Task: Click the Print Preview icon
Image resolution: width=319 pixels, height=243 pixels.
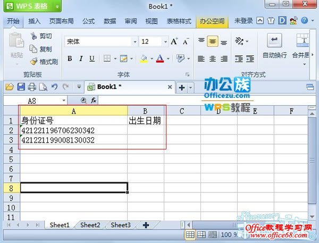Action: (x=43, y=87)
